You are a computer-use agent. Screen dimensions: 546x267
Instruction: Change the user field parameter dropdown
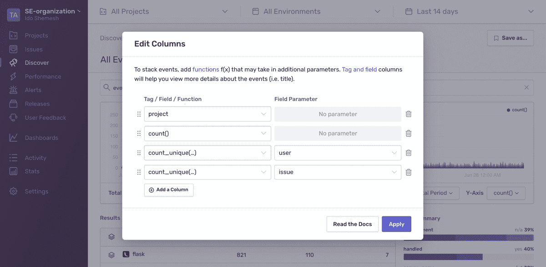click(x=338, y=153)
